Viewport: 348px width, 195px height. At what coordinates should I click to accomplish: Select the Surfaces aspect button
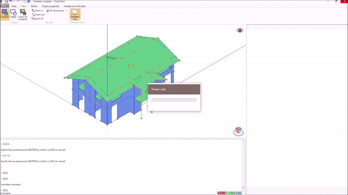click(x=4, y=14)
